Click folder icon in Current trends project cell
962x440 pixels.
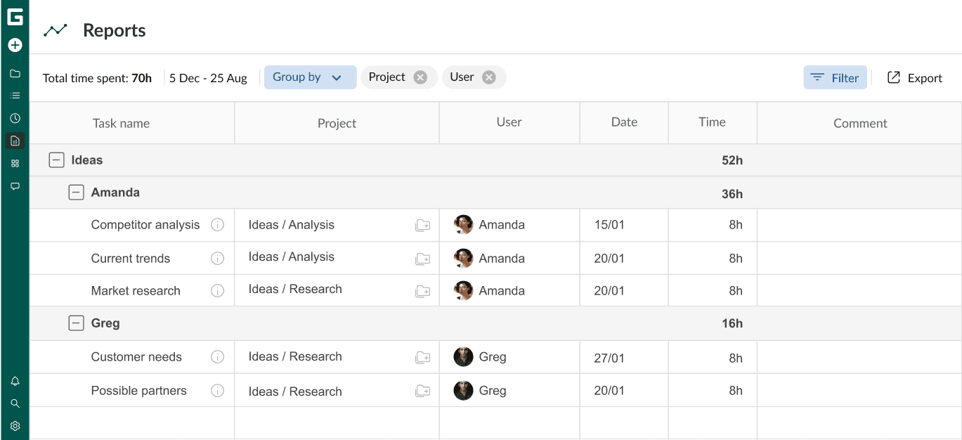click(422, 258)
